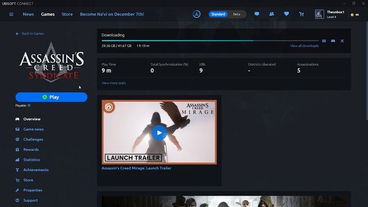Select Support in sidebar
The image size is (368, 207).
click(x=30, y=201)
